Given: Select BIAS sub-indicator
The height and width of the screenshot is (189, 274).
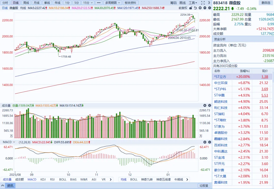Looking at the screenshot, I should point(73,179).
